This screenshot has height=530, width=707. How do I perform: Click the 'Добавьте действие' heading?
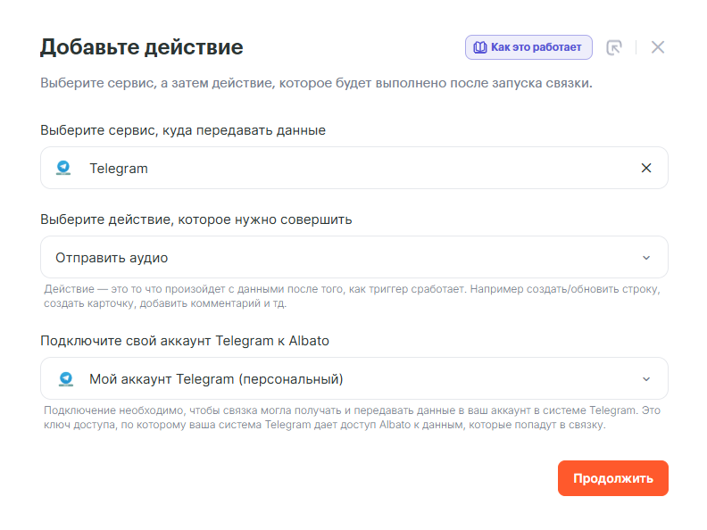(141, 47)
